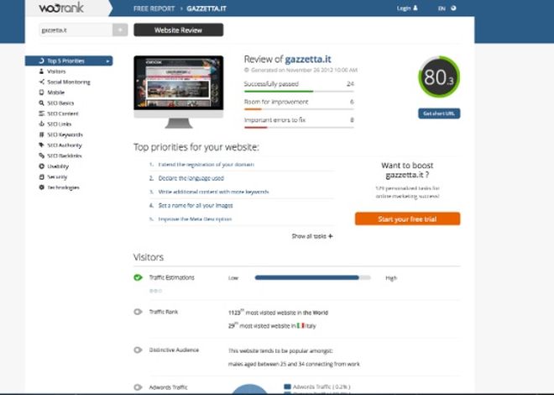Click the SEO Authority icon
554x395 pixels.
(x=41, y=145)
